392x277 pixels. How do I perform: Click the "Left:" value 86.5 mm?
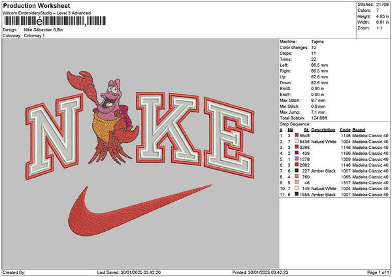point(319,65)
